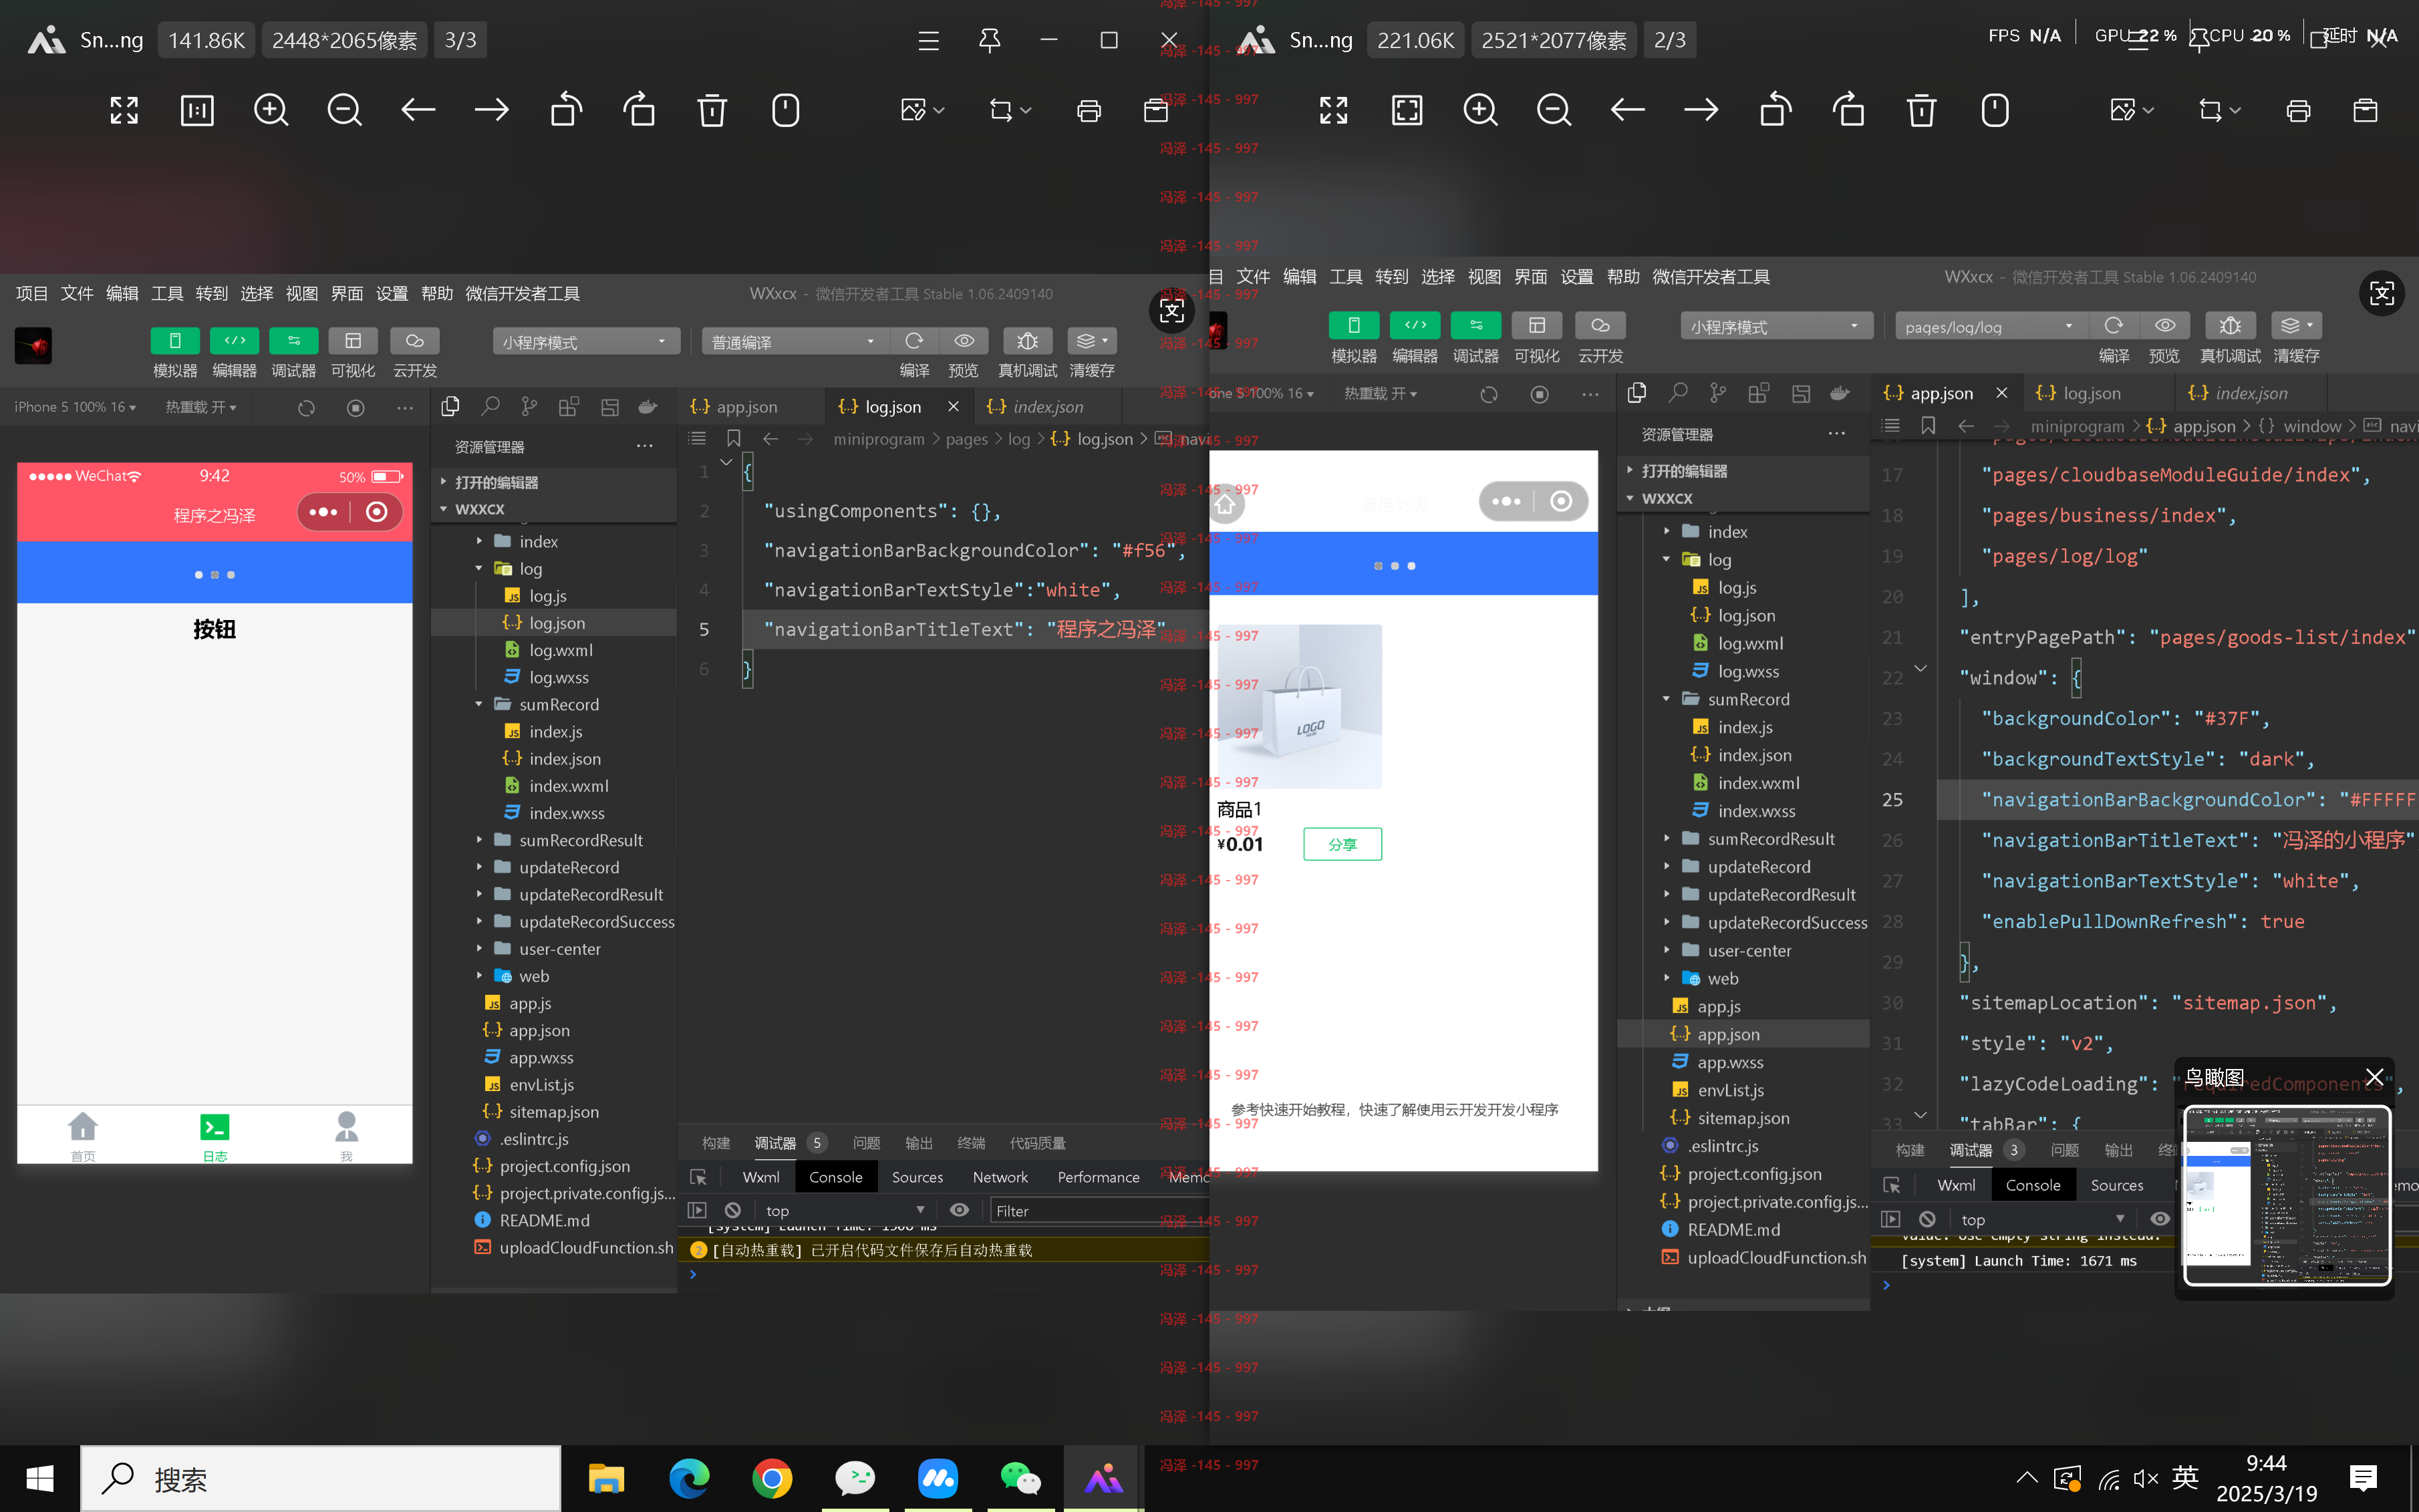The height and width of the screenshot is (1512, 2419).
Task: Open log.wxml in left file tree
Action: pos(561,650)
